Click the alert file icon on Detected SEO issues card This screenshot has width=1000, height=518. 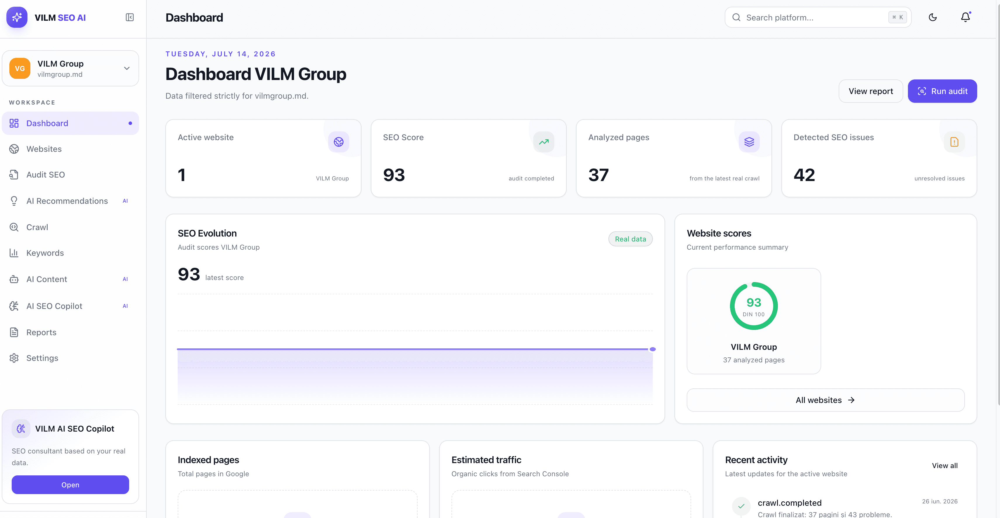pos(954,142)
